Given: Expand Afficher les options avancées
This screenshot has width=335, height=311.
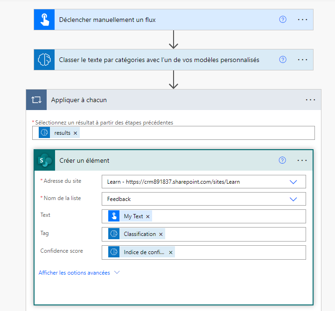Looking at the screenshot, I should point(79,273).
